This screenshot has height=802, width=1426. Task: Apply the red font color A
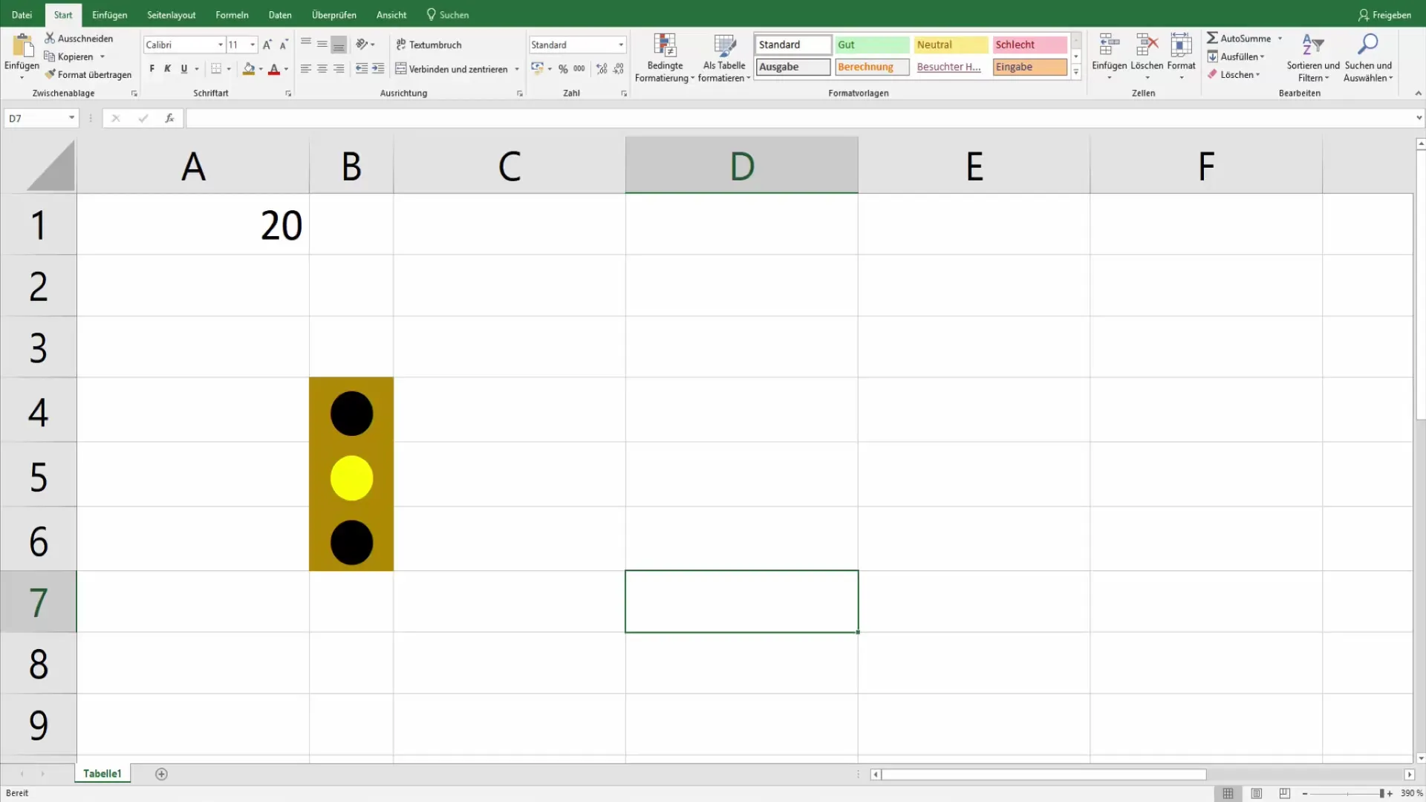coord(274,68)
